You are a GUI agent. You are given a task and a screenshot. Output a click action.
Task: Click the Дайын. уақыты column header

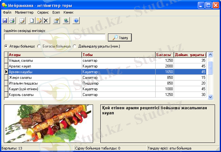pyautogui.click(x=190, y=55)
